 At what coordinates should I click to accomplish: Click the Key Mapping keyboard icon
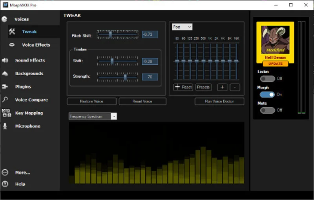[x=7, y=113]
